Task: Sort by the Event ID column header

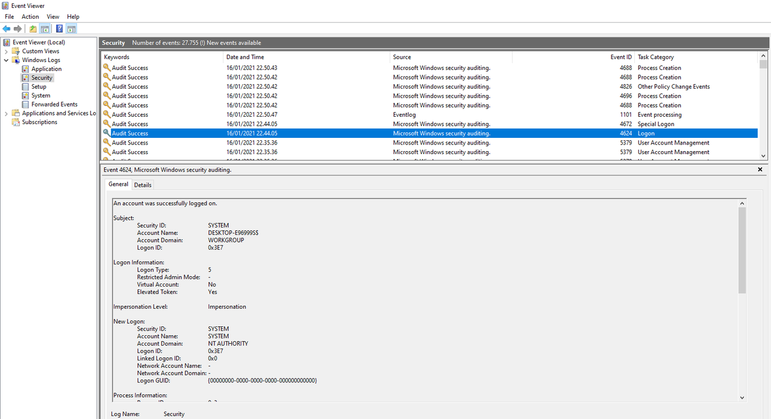Action: point(573,57)
